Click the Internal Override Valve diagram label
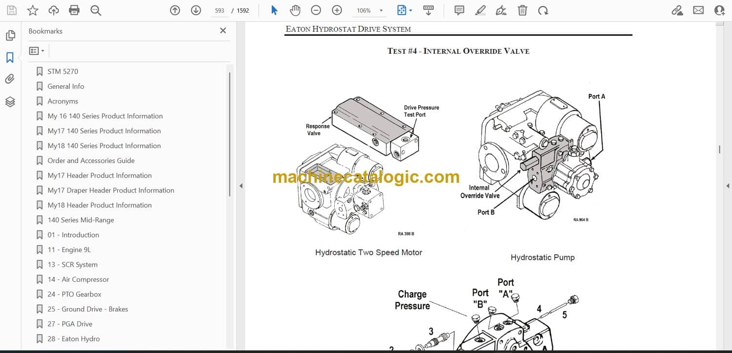 [480, 192]
